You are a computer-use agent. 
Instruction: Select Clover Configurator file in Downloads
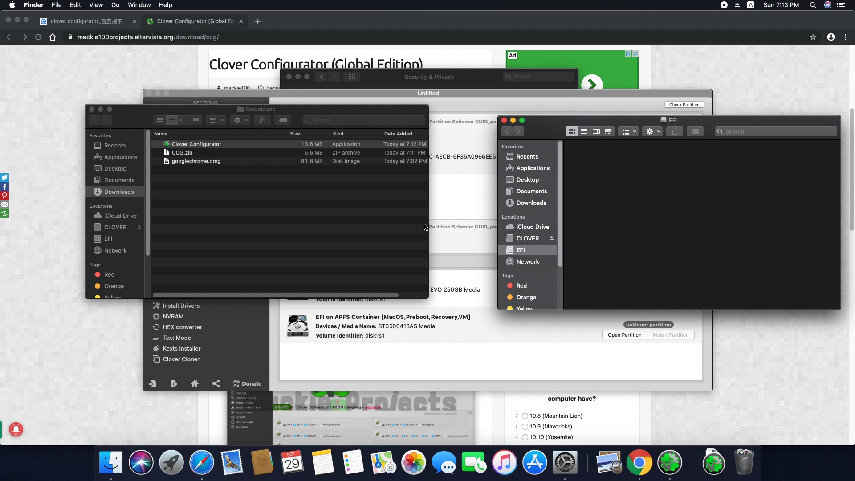289,144
